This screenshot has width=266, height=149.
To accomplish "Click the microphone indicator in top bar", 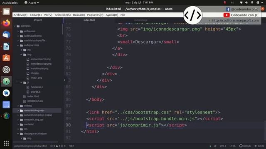I will pos(252,2).
